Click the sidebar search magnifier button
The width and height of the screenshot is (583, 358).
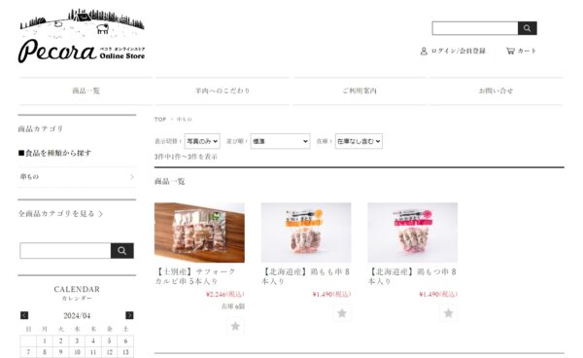pyautogui.click(x=122, y=251)
